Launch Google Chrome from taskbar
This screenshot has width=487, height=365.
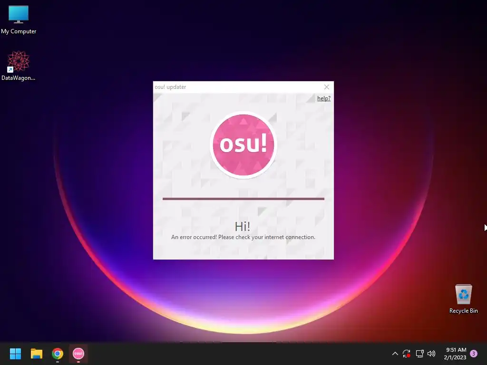(x=58, y=354)
